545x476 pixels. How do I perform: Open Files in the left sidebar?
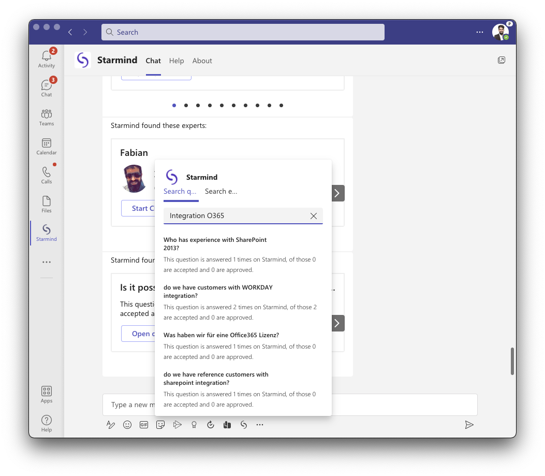tap(47, 204)
